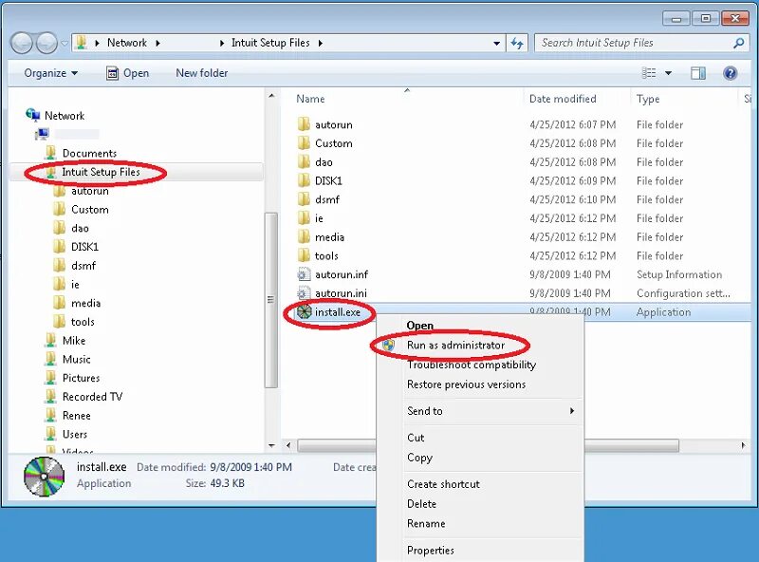
Task: Toggle the preview pane button
Action: 698,73
